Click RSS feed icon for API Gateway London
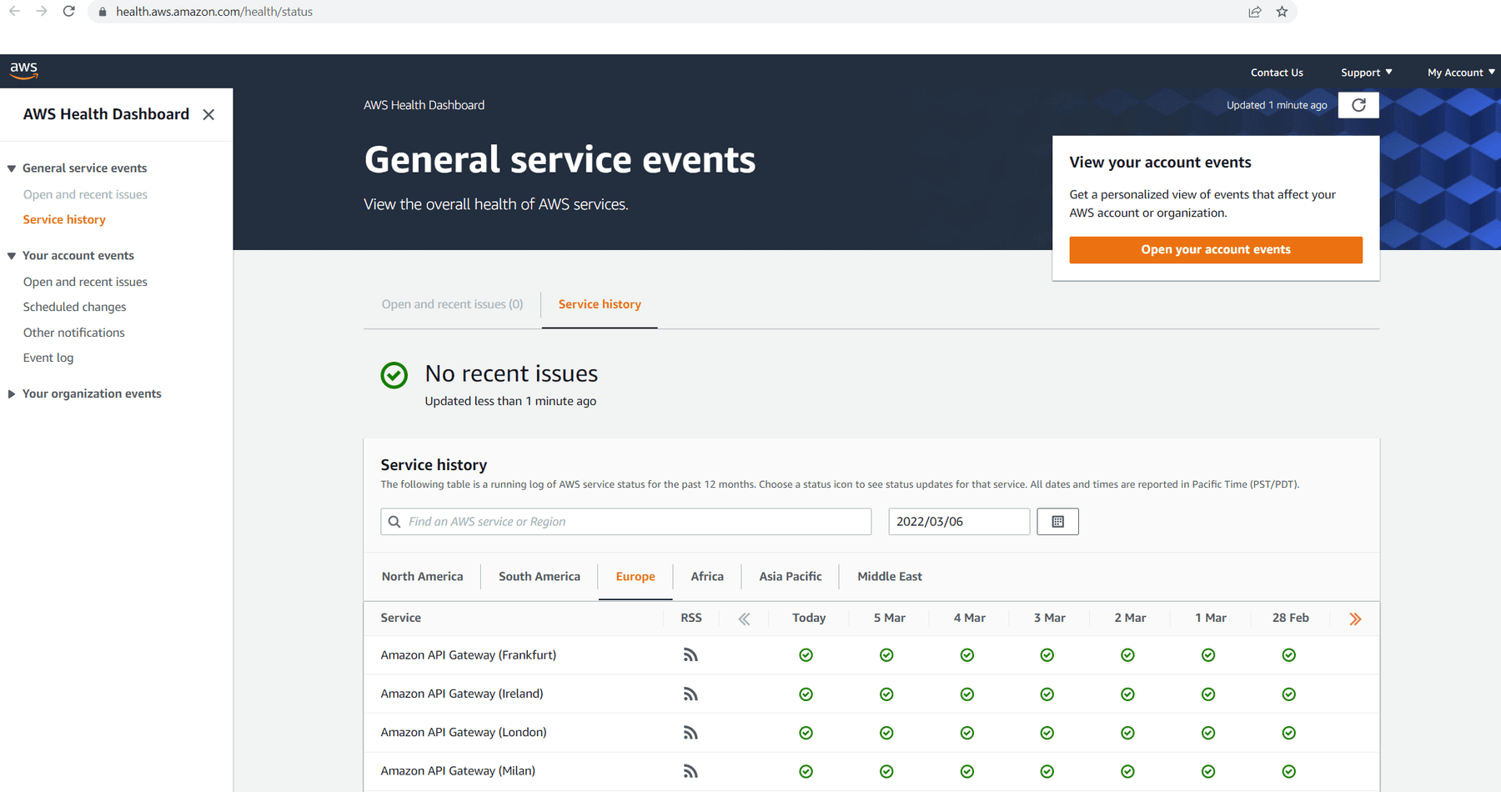The height and width of the screenshot is (792, 1501). (x=690, y=733)
